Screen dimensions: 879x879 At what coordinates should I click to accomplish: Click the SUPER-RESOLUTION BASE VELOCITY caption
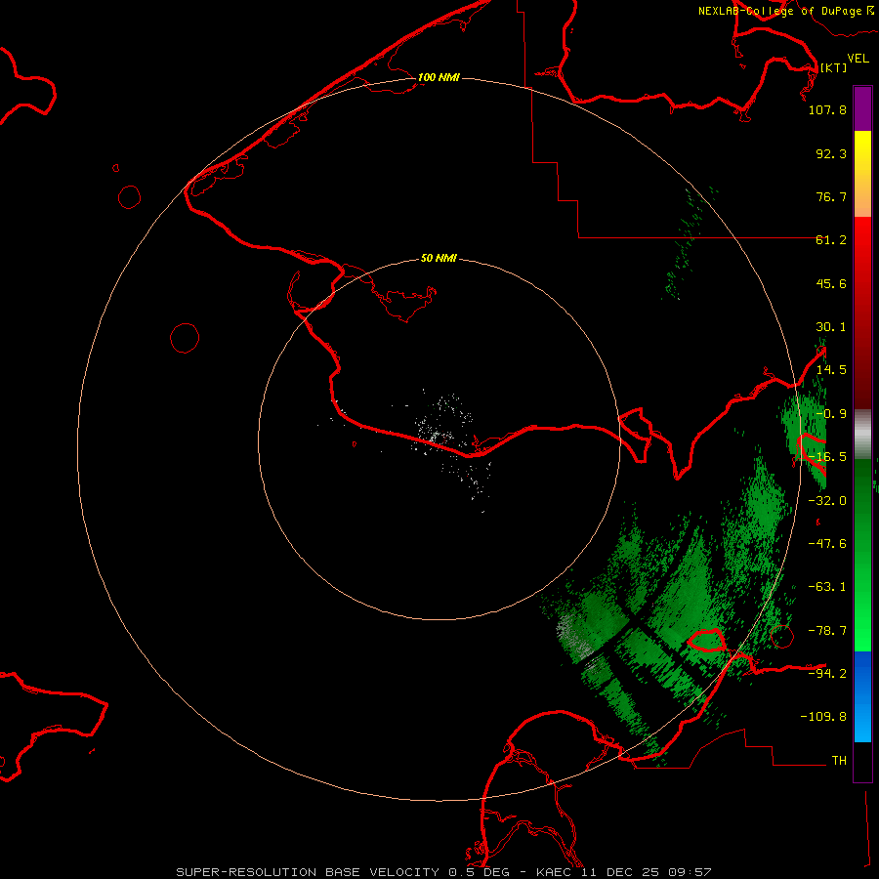[x=443, y=872]
